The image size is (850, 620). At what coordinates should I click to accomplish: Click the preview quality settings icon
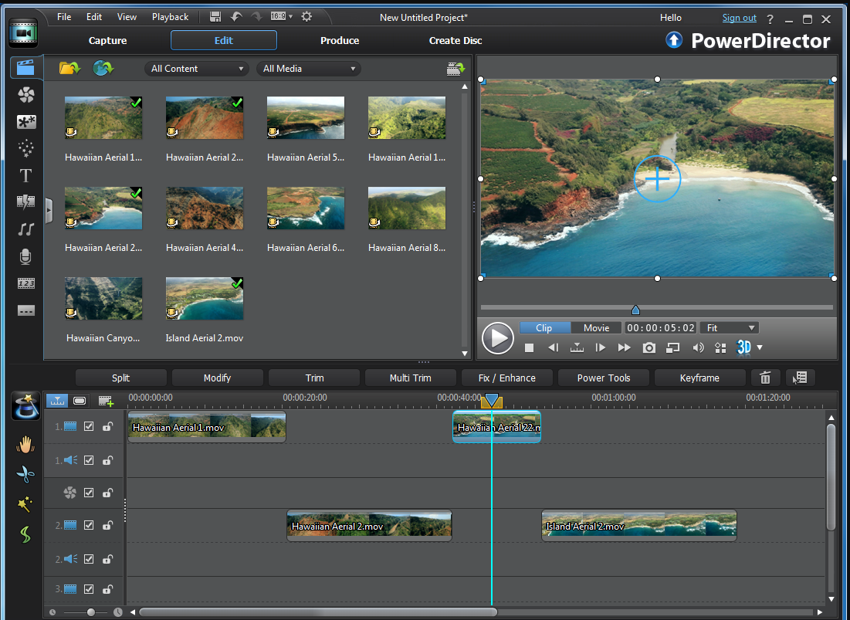click(x=720, y=348)
